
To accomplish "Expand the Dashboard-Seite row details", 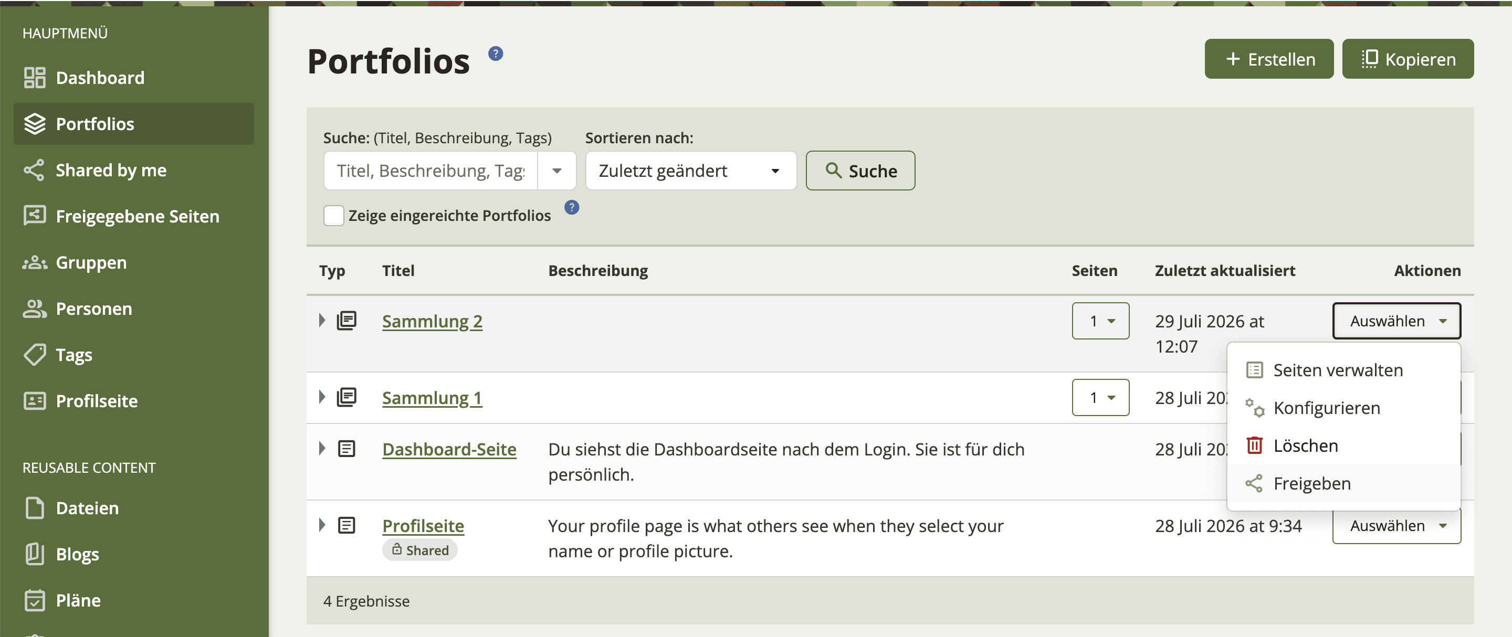I will [x=322, y=448].
